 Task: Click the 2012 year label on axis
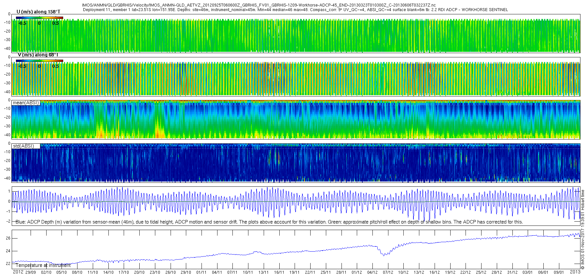[18, 272]
